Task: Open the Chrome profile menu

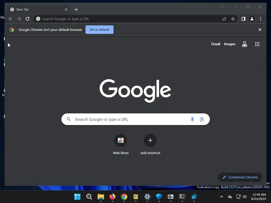Action: (x=252, y=19)
